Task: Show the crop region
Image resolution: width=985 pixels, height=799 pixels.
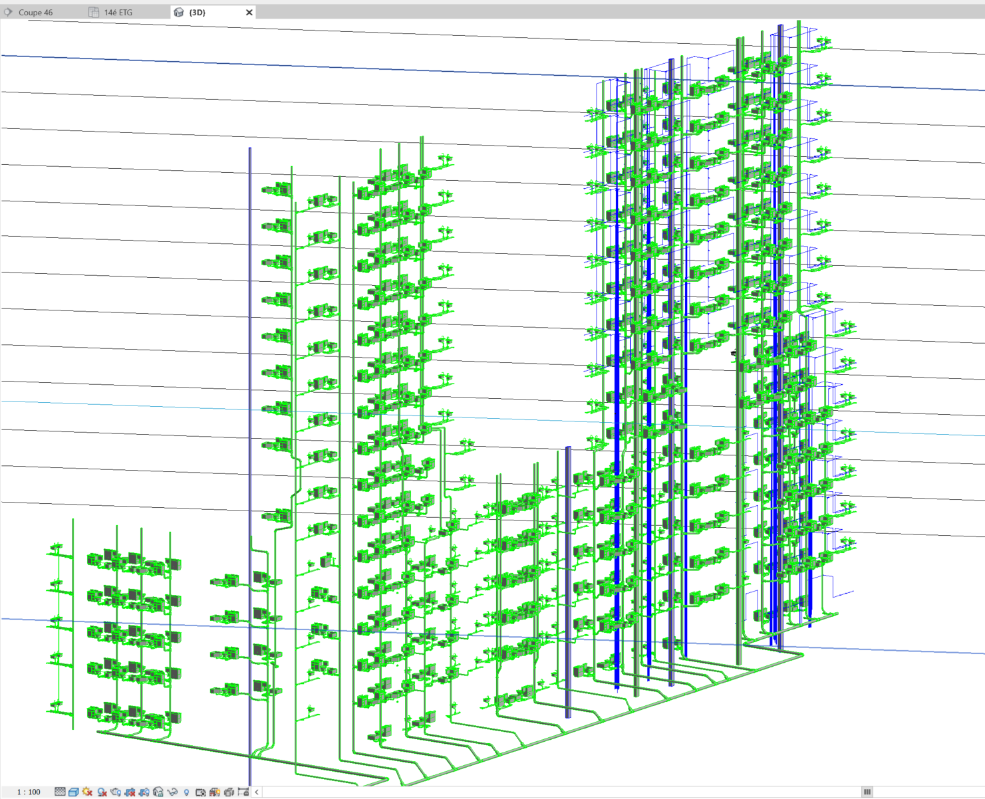Action: tap(144, 792)
